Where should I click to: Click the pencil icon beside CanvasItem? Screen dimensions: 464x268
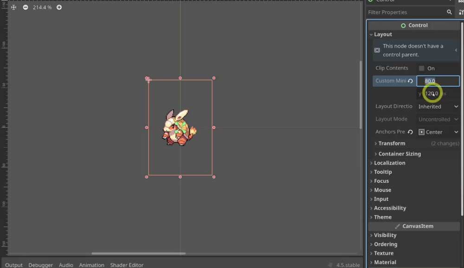tap(398, 226)
